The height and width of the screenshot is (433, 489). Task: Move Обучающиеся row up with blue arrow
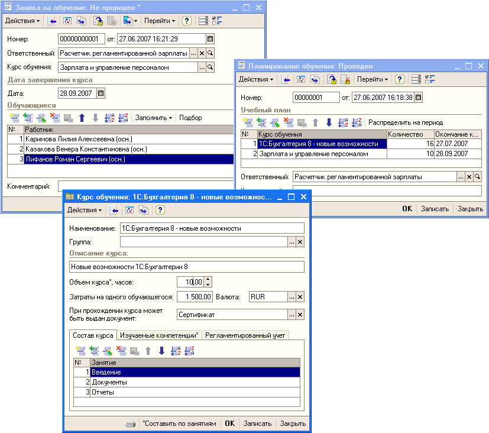(82, 118)
